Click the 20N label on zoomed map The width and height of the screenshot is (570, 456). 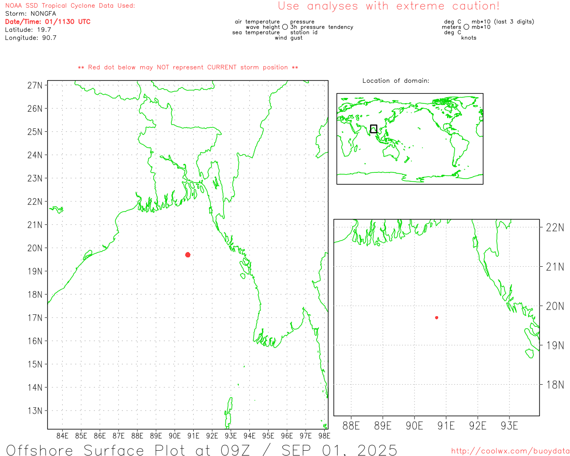click(555, 306)
